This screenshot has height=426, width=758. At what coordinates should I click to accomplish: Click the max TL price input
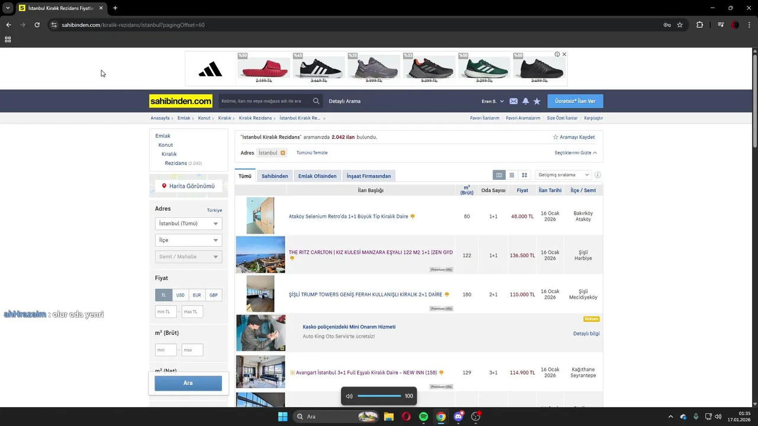(x=192, y=312)
